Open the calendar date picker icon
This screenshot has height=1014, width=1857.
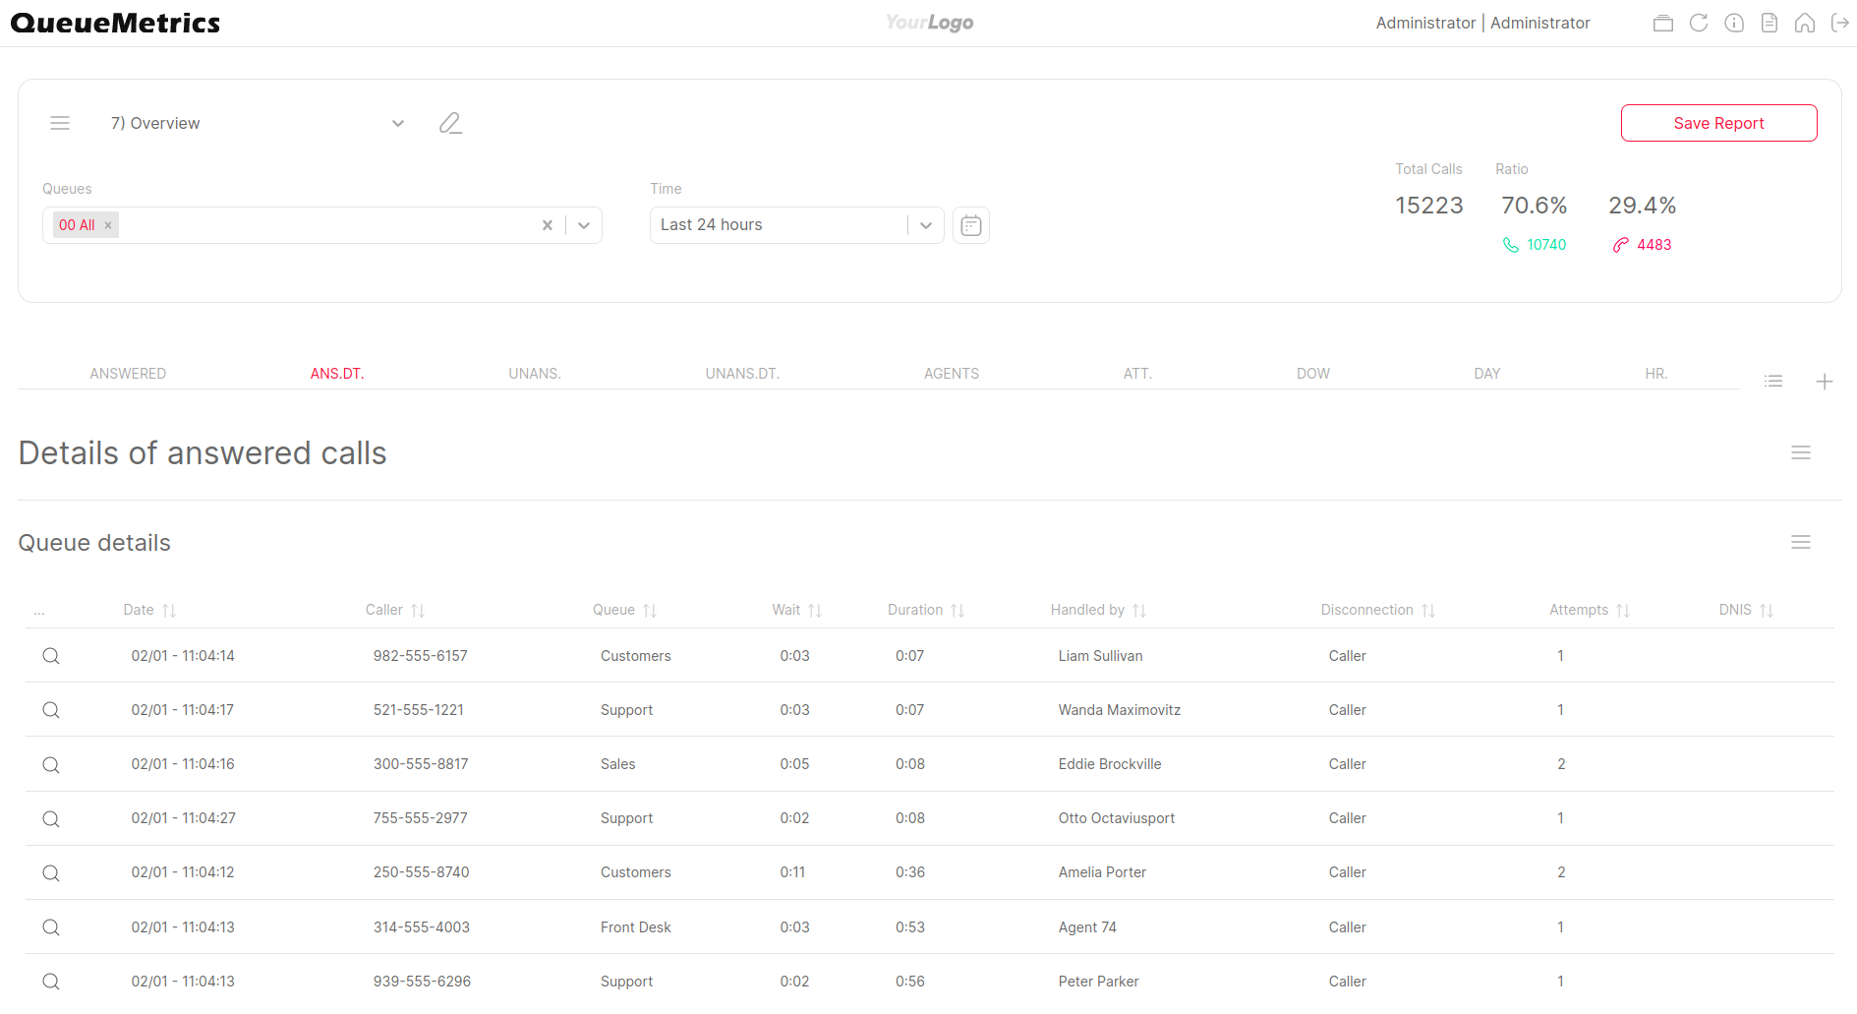970,225
